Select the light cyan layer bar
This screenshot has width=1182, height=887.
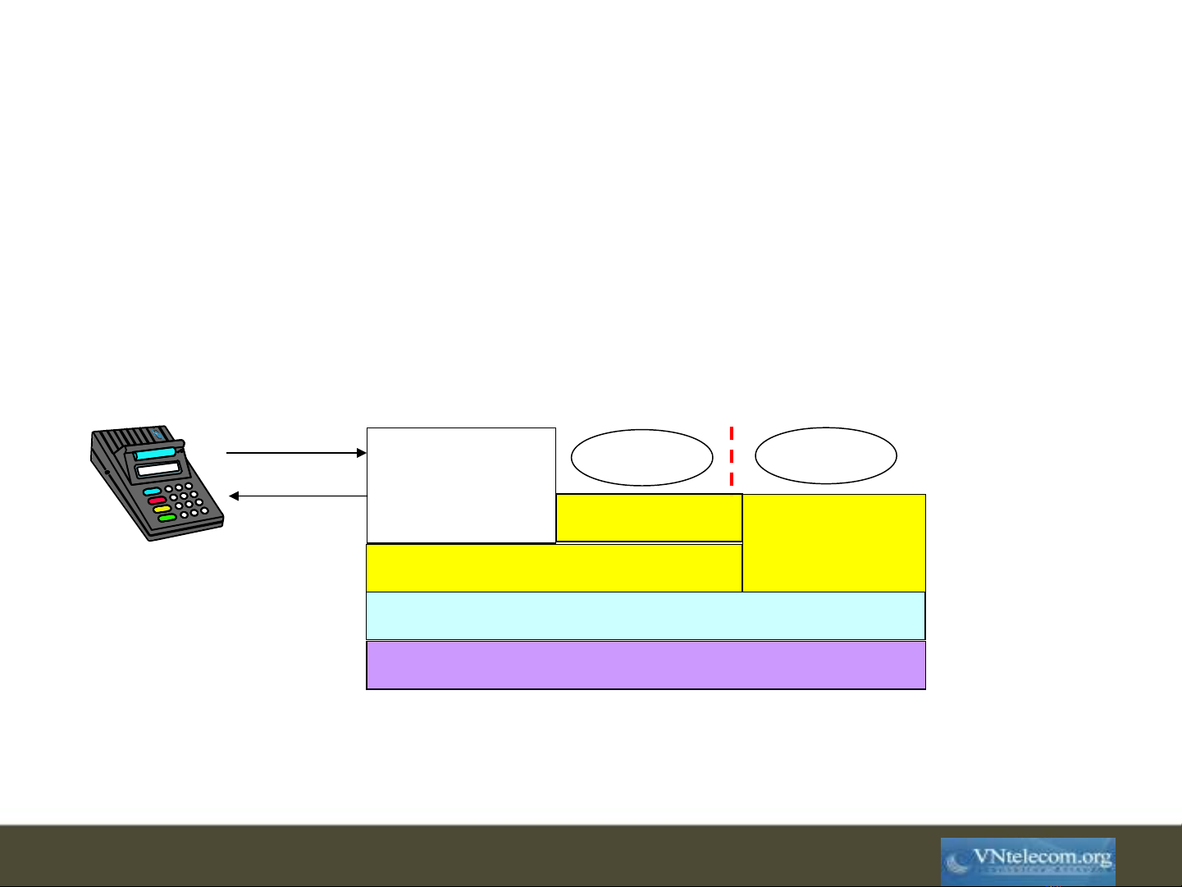pos(645,615)
